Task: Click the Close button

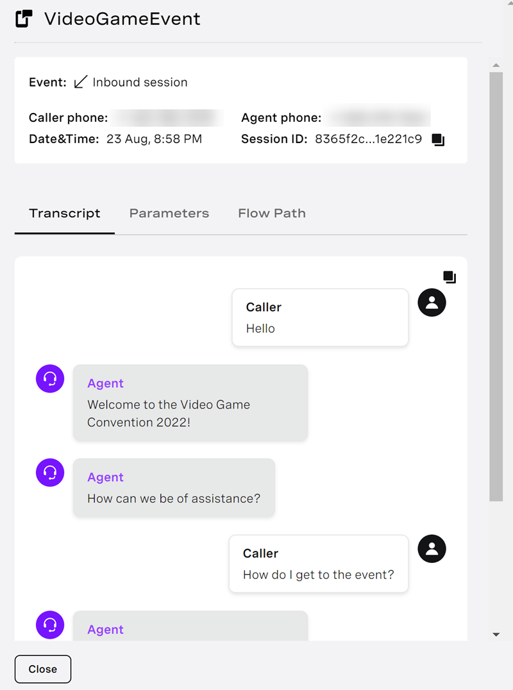Action: pyautogui.click(x=43, y=669)
